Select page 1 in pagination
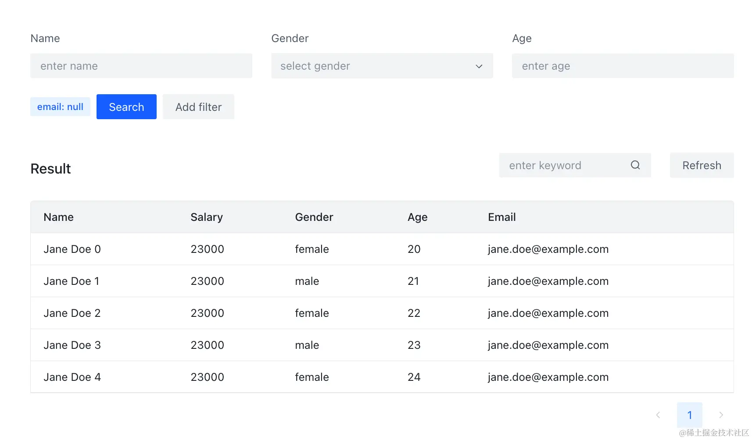Screen dimensions: 752x440 689,415
